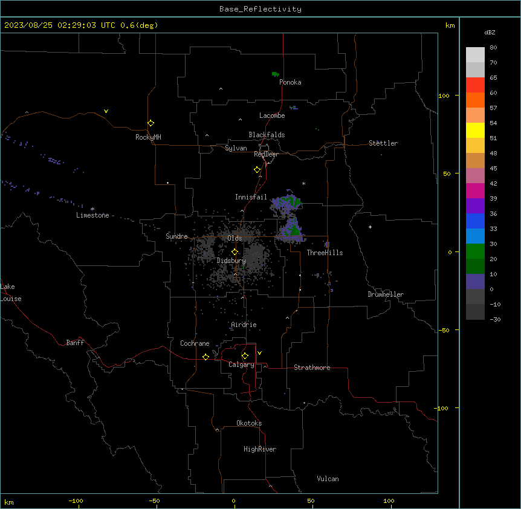521x509 pixels.
Task: Click the RedDeer city label
Action: (266, 154)
